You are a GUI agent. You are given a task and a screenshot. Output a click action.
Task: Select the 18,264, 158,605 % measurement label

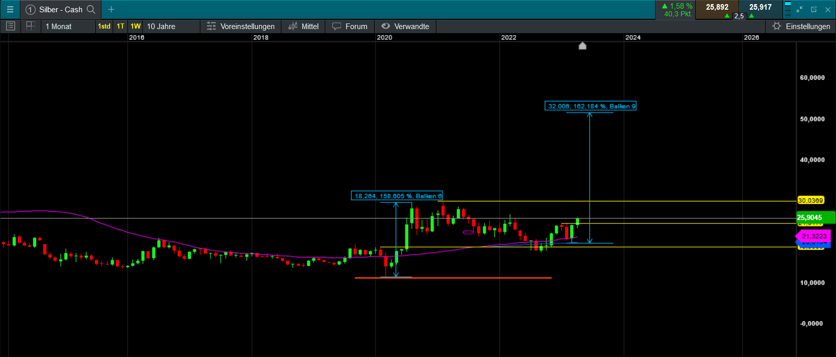[x=397, y=196]
